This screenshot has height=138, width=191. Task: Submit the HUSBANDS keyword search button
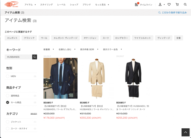tap(35, 57)
